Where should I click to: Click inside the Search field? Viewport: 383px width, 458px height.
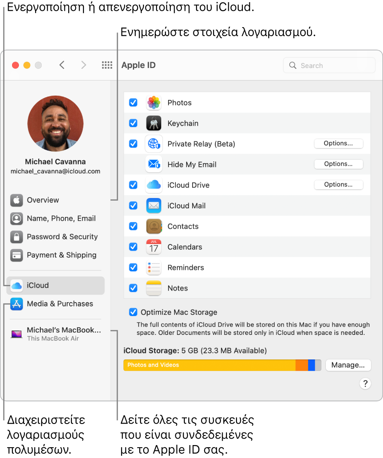[329, 65]
